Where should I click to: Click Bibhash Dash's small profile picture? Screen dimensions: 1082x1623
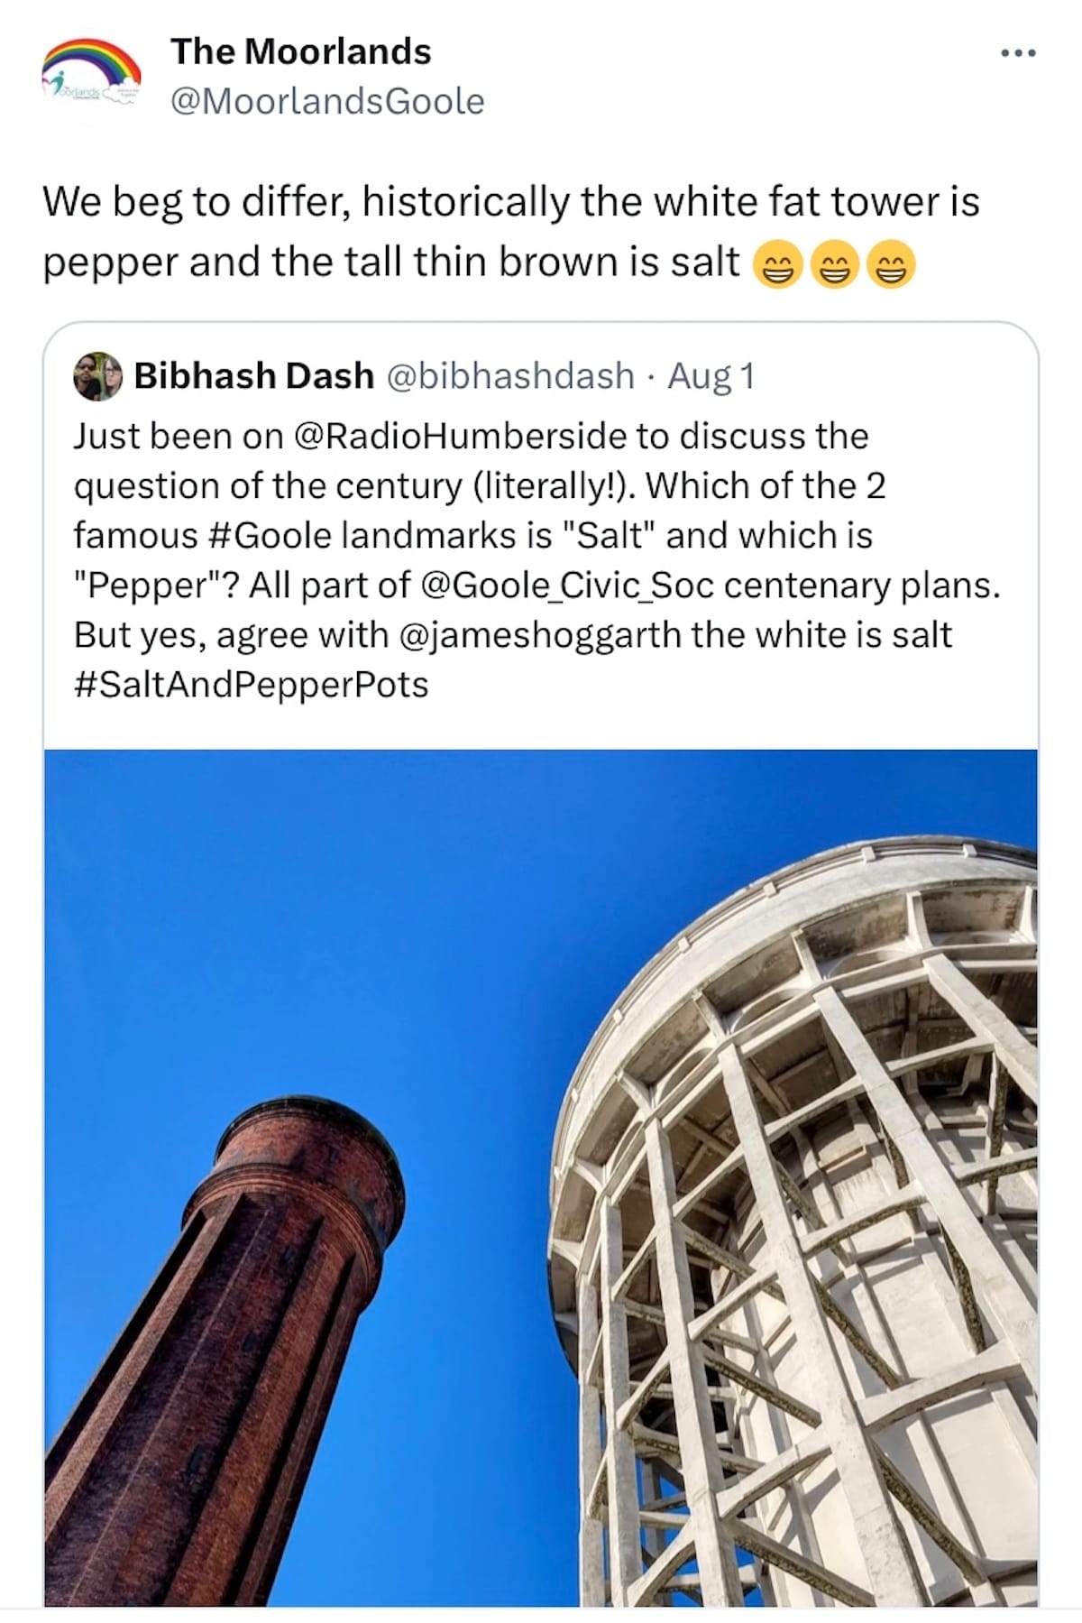pyautogui.click(x=97, y=376)
